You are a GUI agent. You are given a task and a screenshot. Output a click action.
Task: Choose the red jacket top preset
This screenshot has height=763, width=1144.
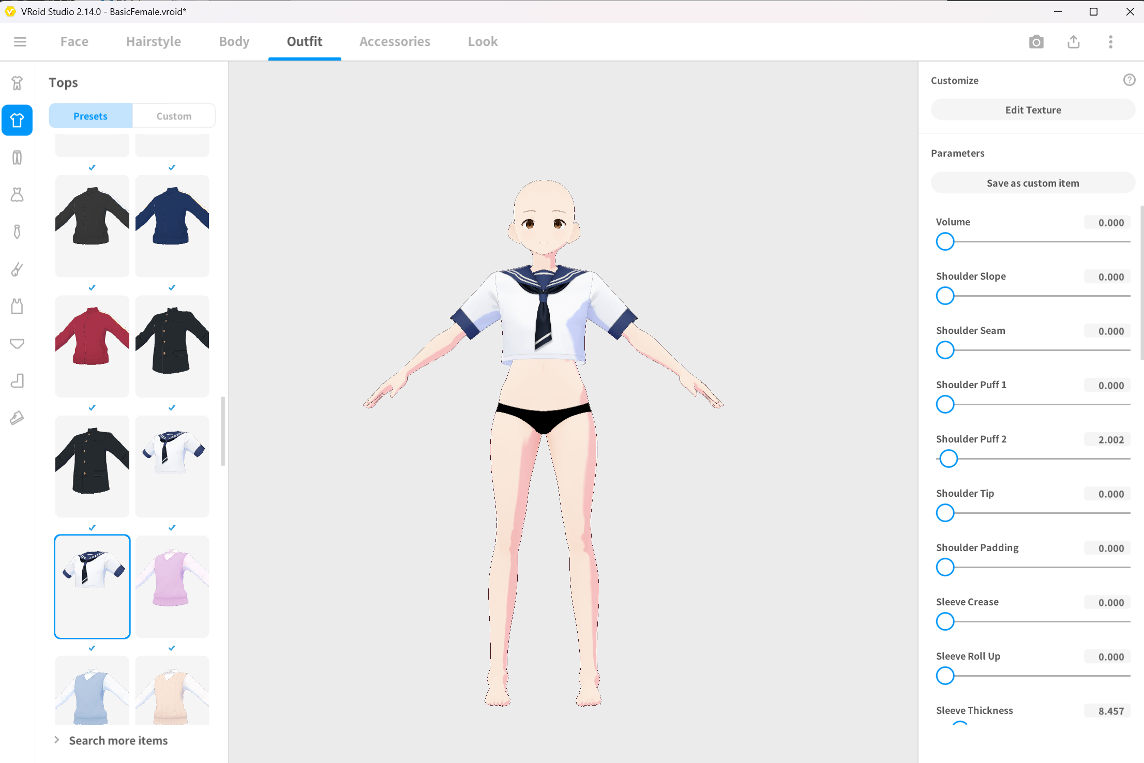(92, 346)
